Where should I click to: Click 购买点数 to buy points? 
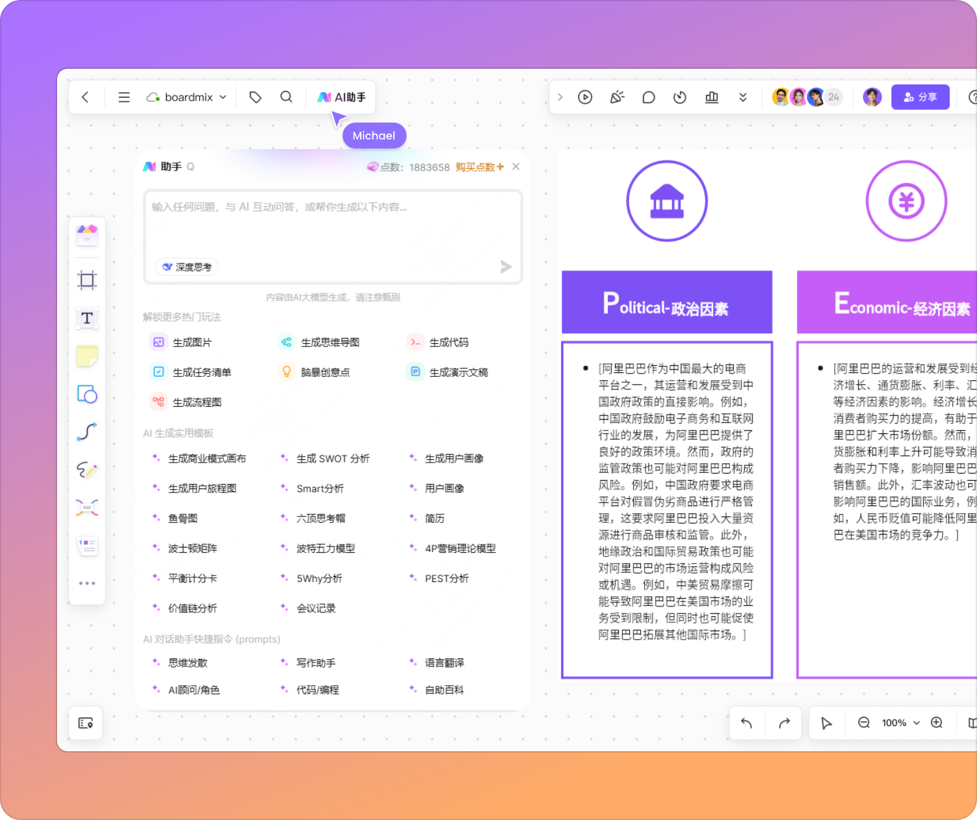(479, 167)
